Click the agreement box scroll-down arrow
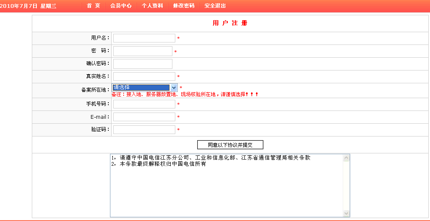 pos(346,213)
